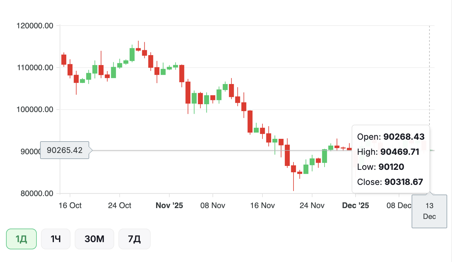Click the 90265.42 crosshair price tag
The height and width of the screenshot is (262, 452).
click(65, 150)
